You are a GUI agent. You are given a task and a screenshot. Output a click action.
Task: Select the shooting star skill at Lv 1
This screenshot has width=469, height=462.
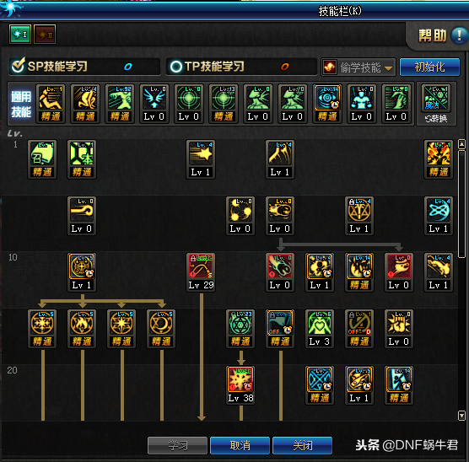pyautogui.click(x=201, y=158)
